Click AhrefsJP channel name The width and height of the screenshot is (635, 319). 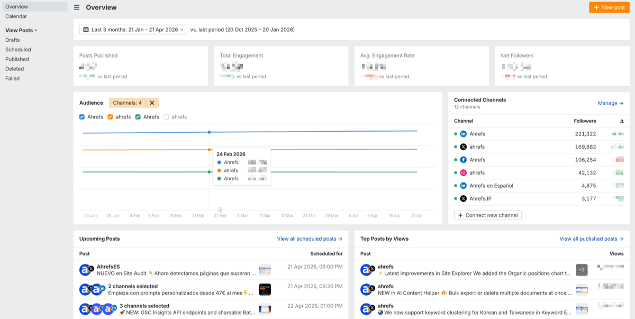pos(482,198)
